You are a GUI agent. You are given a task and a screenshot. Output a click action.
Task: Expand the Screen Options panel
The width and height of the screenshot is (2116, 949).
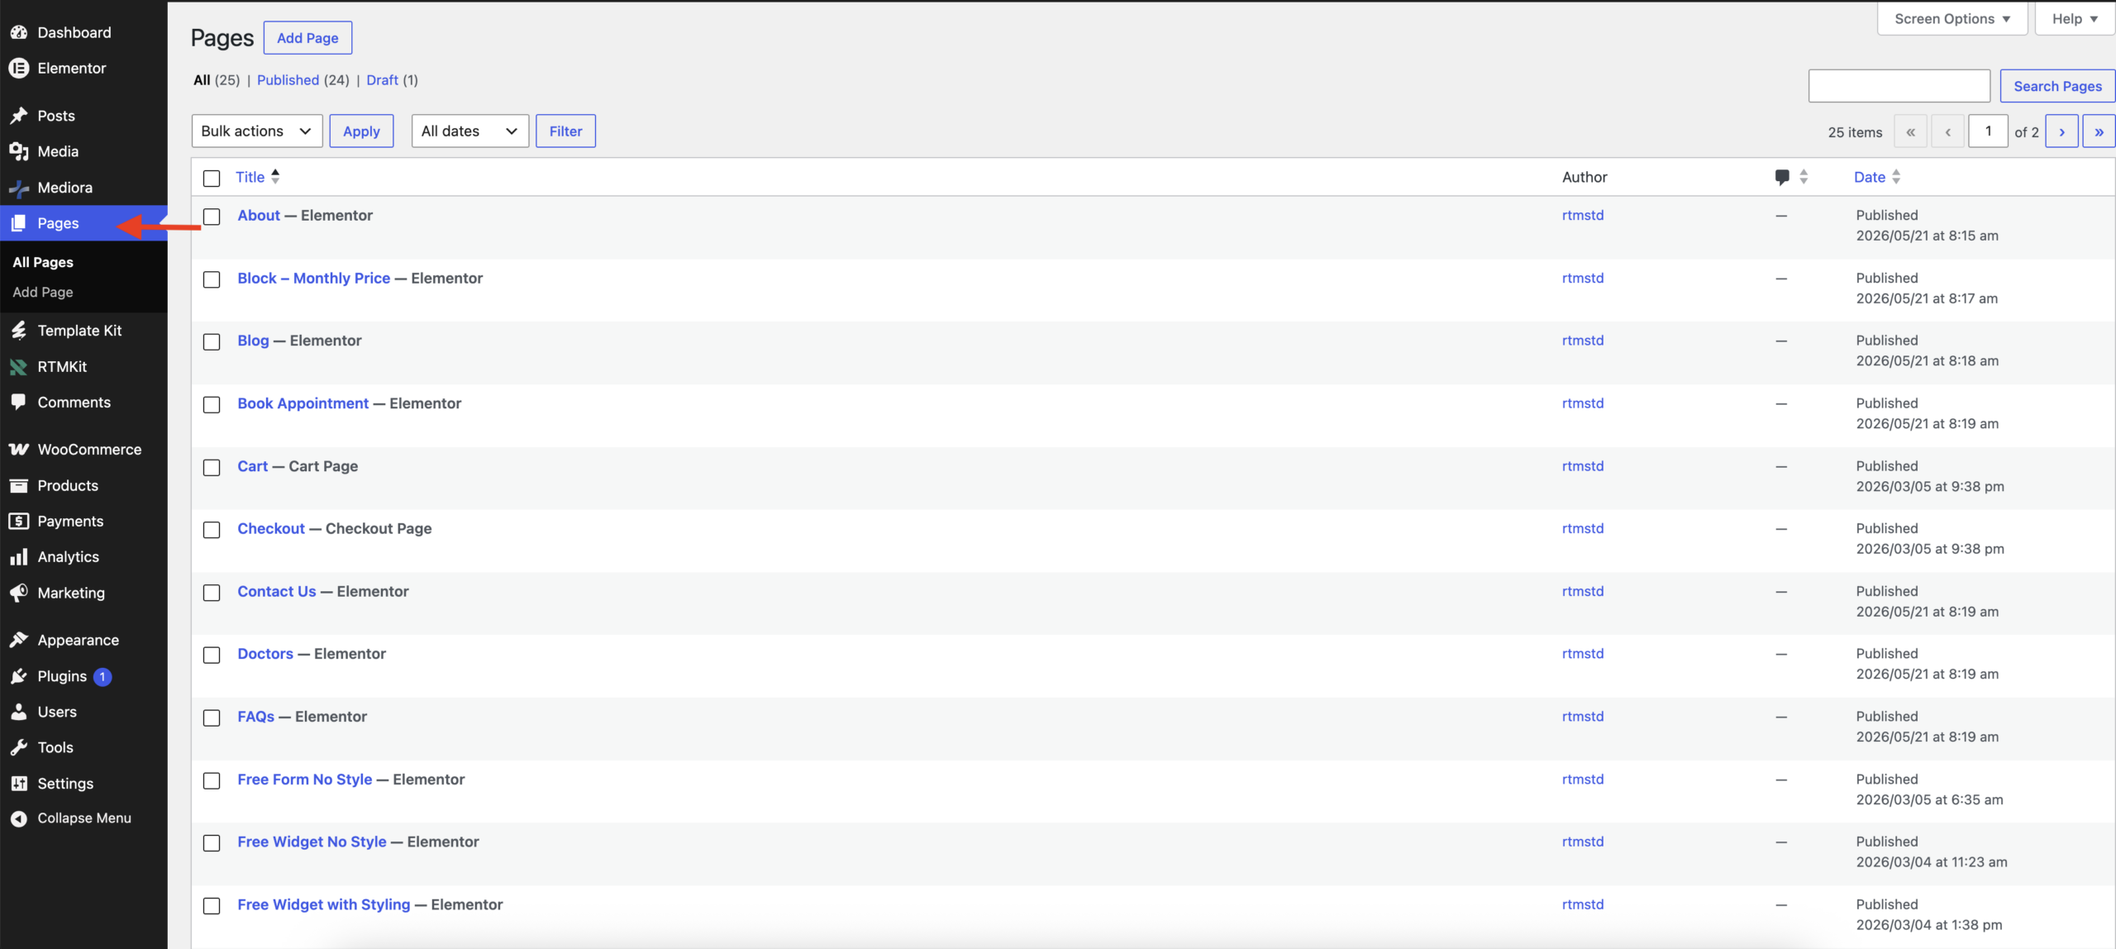click(x=1952, y=19)
